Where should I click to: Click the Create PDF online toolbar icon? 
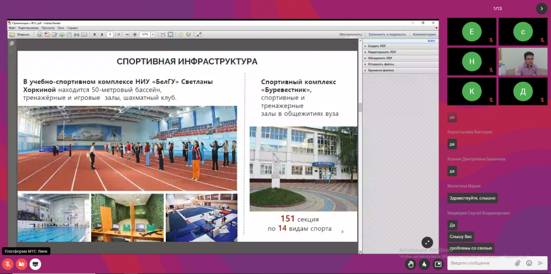(40, 34)
